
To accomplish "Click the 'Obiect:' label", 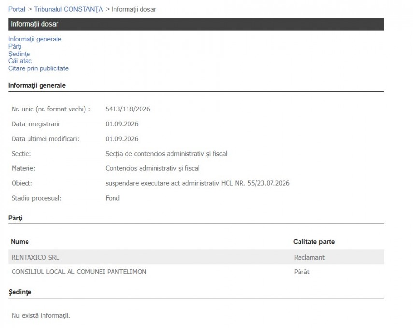I will pyautogui.click(x=22, y=183).
